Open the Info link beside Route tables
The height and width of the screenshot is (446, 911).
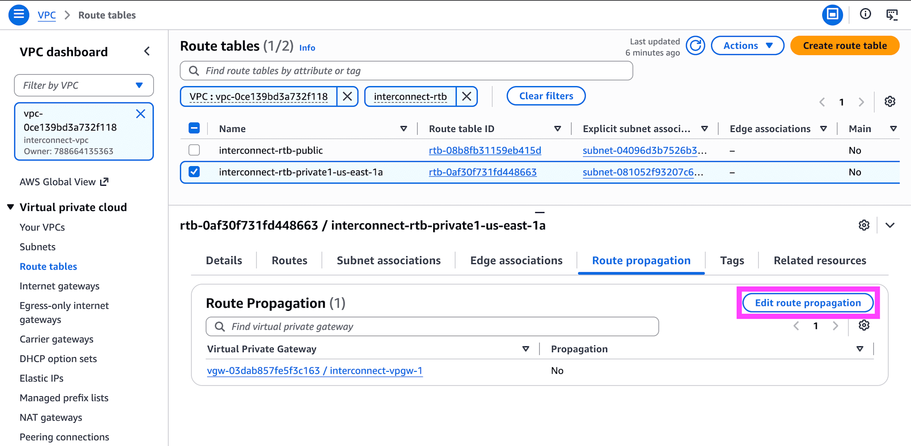tap(307, 48)
